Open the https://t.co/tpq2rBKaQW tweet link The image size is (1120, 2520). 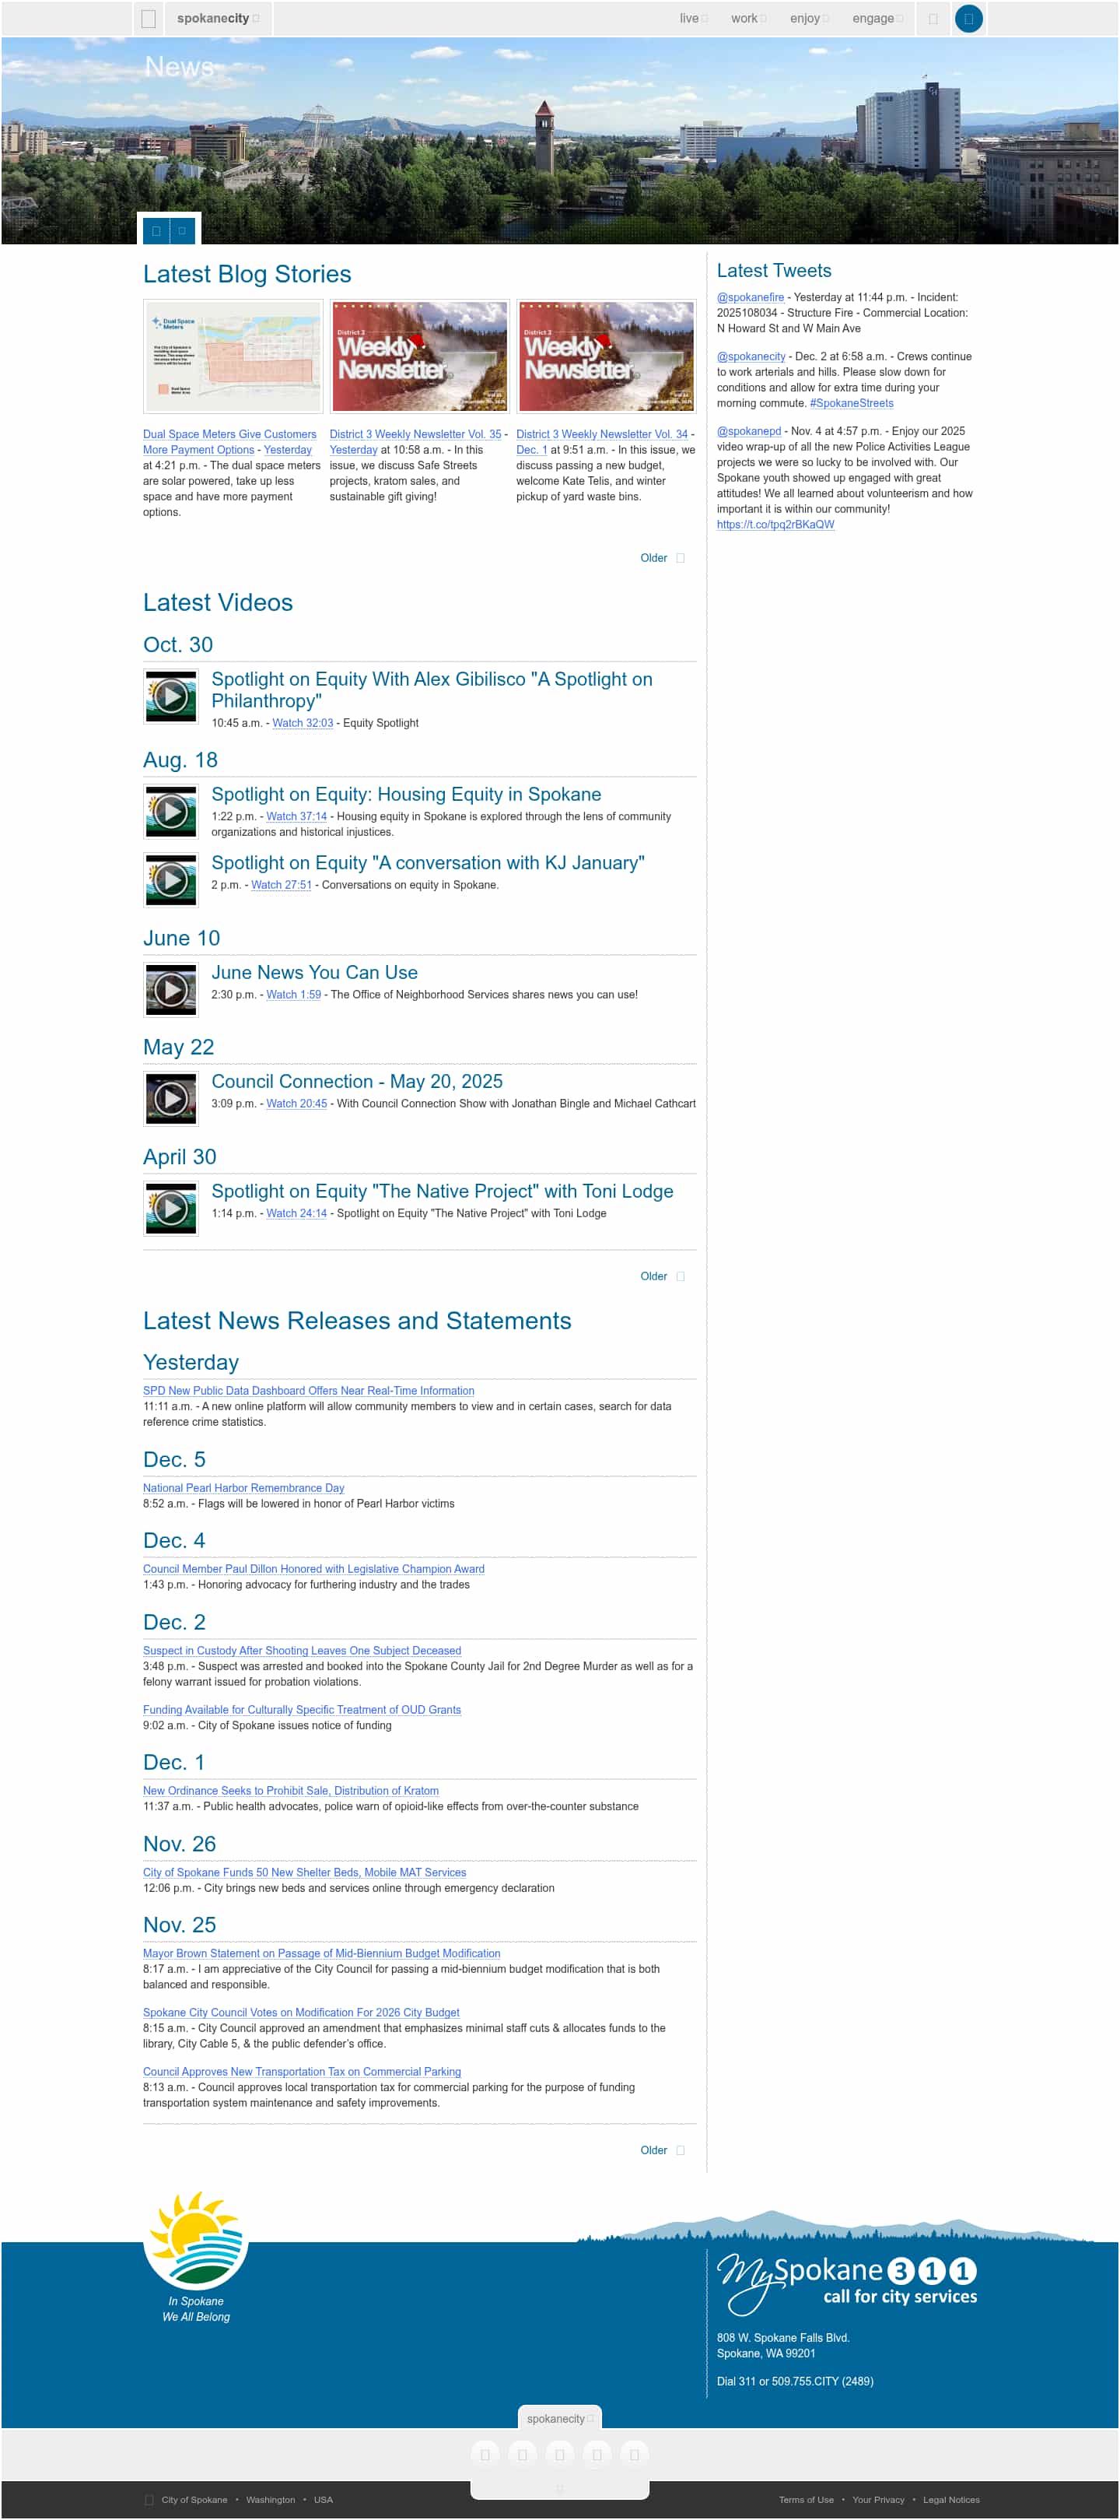point(776,525)
